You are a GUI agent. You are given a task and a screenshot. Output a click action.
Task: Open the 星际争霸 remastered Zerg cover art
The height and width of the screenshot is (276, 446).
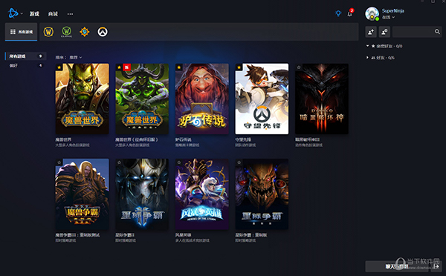coord(262,194)
